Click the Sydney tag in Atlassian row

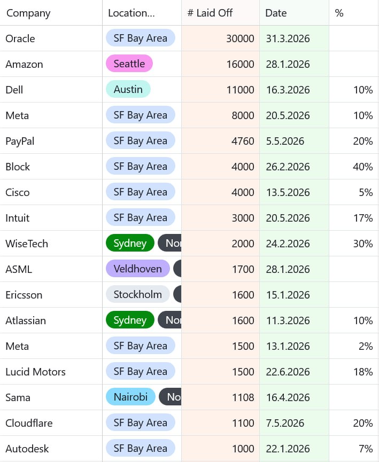click(130, 320)
